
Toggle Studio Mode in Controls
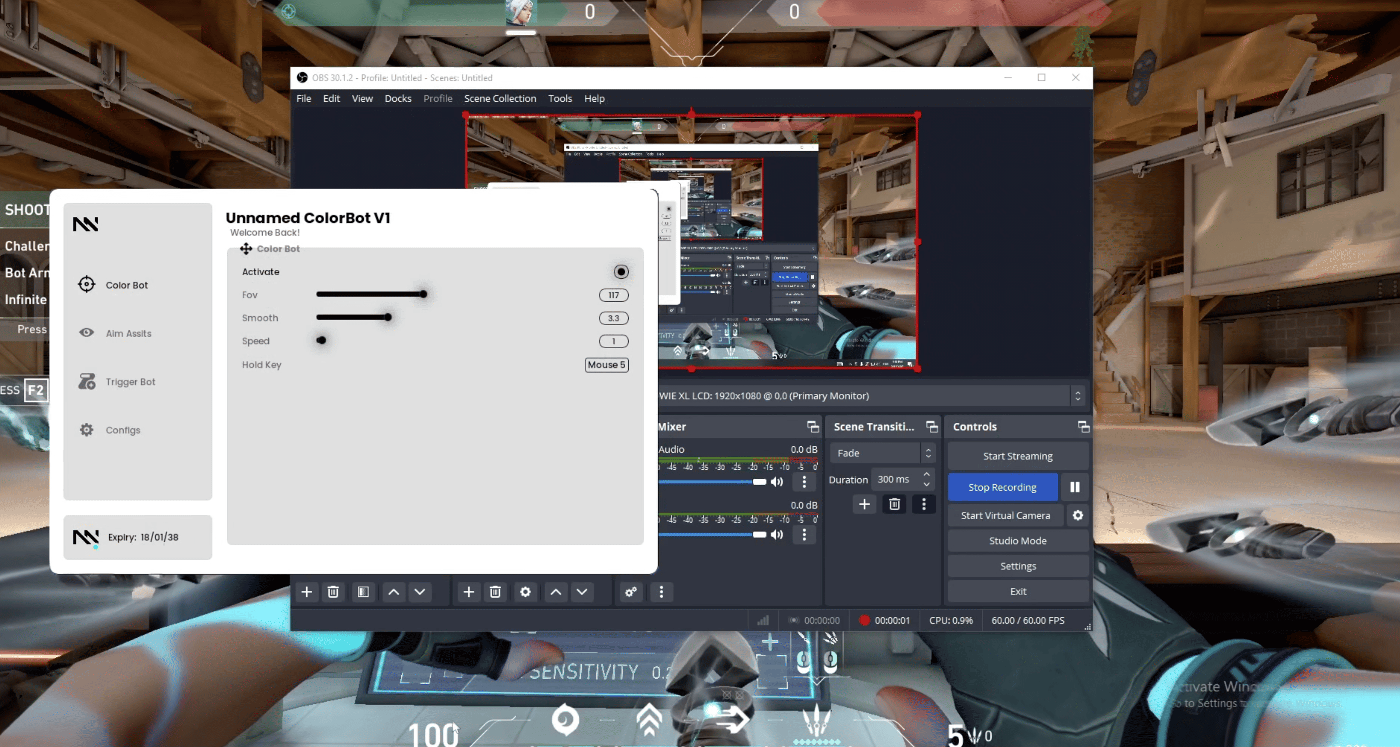tap(1018, 541)
